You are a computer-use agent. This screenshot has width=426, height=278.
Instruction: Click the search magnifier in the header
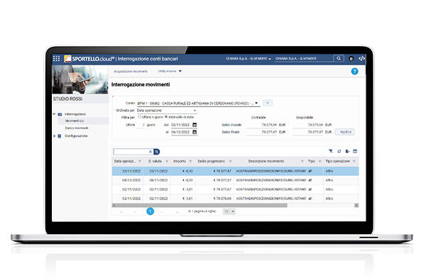pyautogui.click(x=339, y=58)
